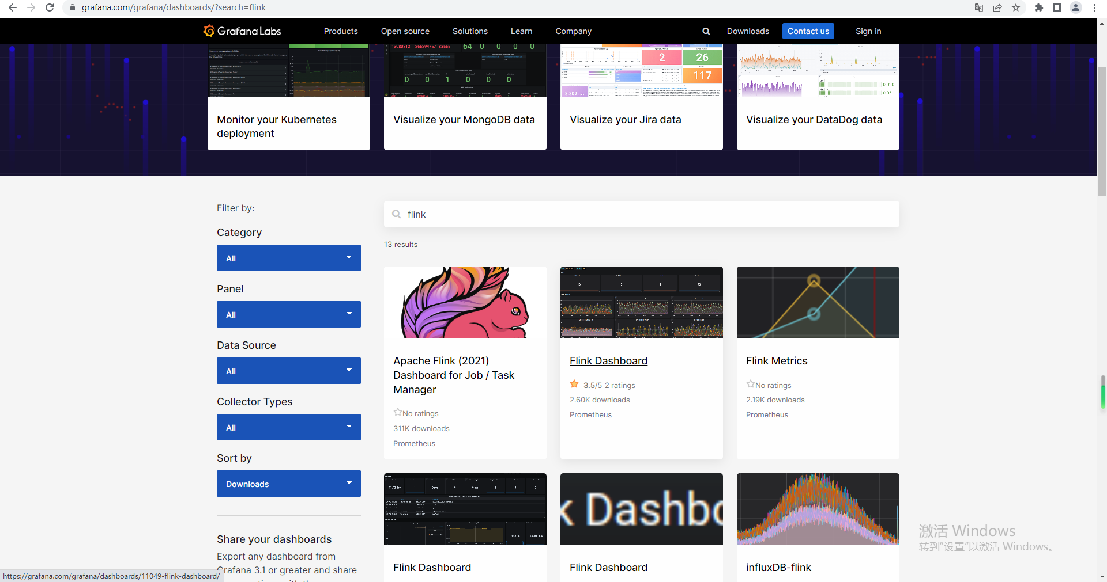Open the underlined Flink Dashboard link

point(608,361)
